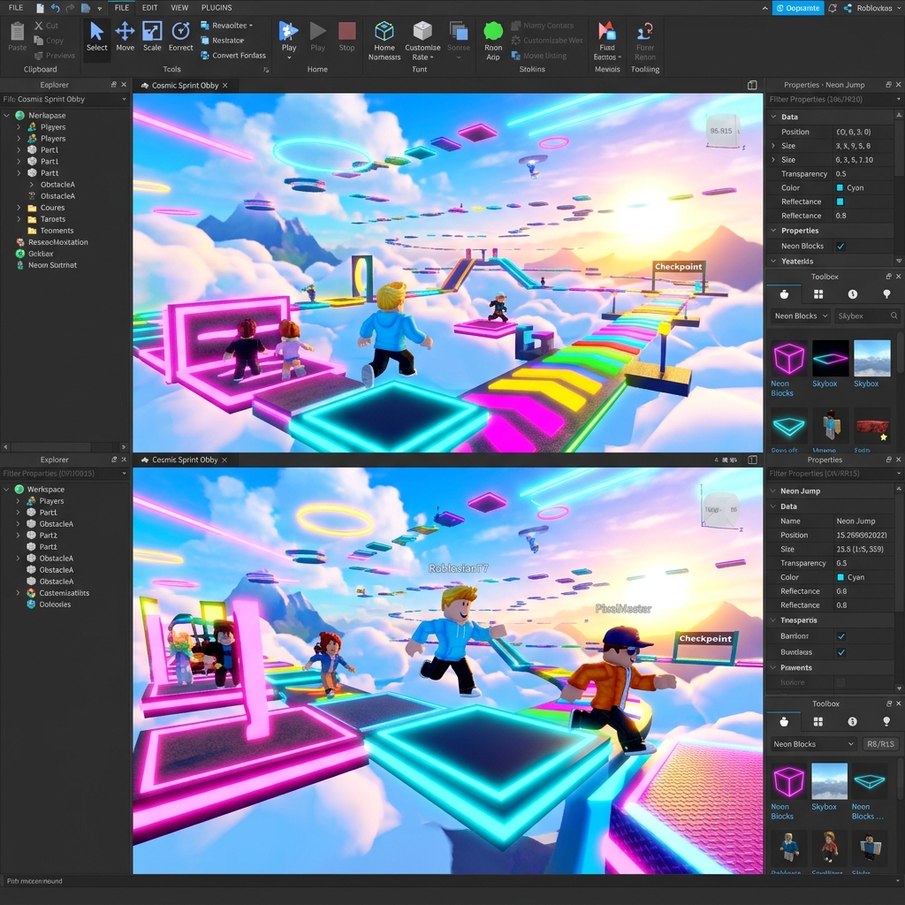This screenshot has width=905, height=905.
Task: Toggle the Barrilonr checkbox
Action: 841,636
